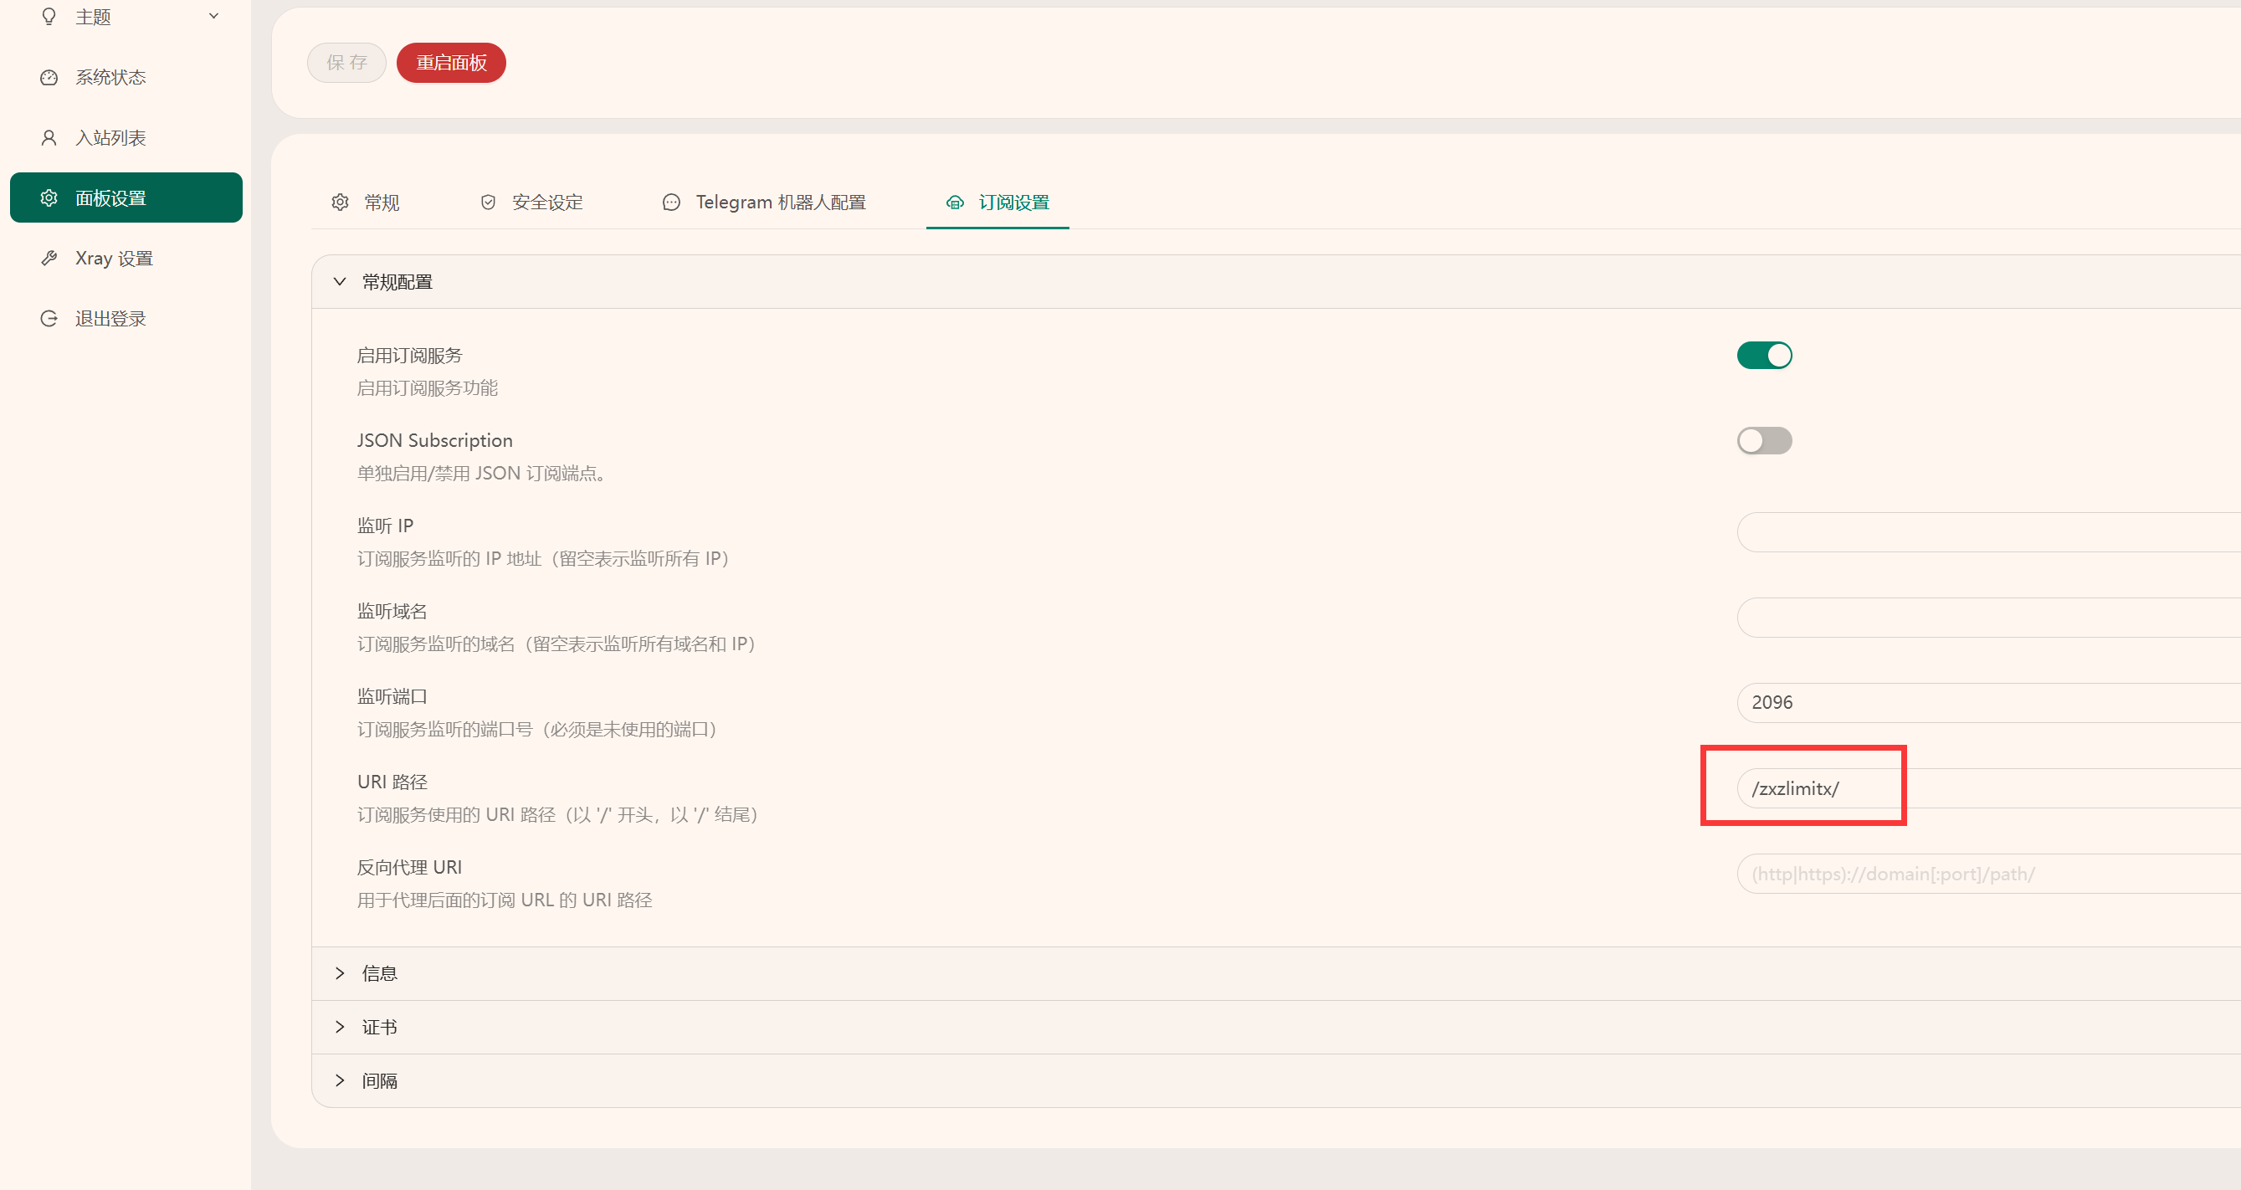Click the 常规配置 section title

(397, 282)
